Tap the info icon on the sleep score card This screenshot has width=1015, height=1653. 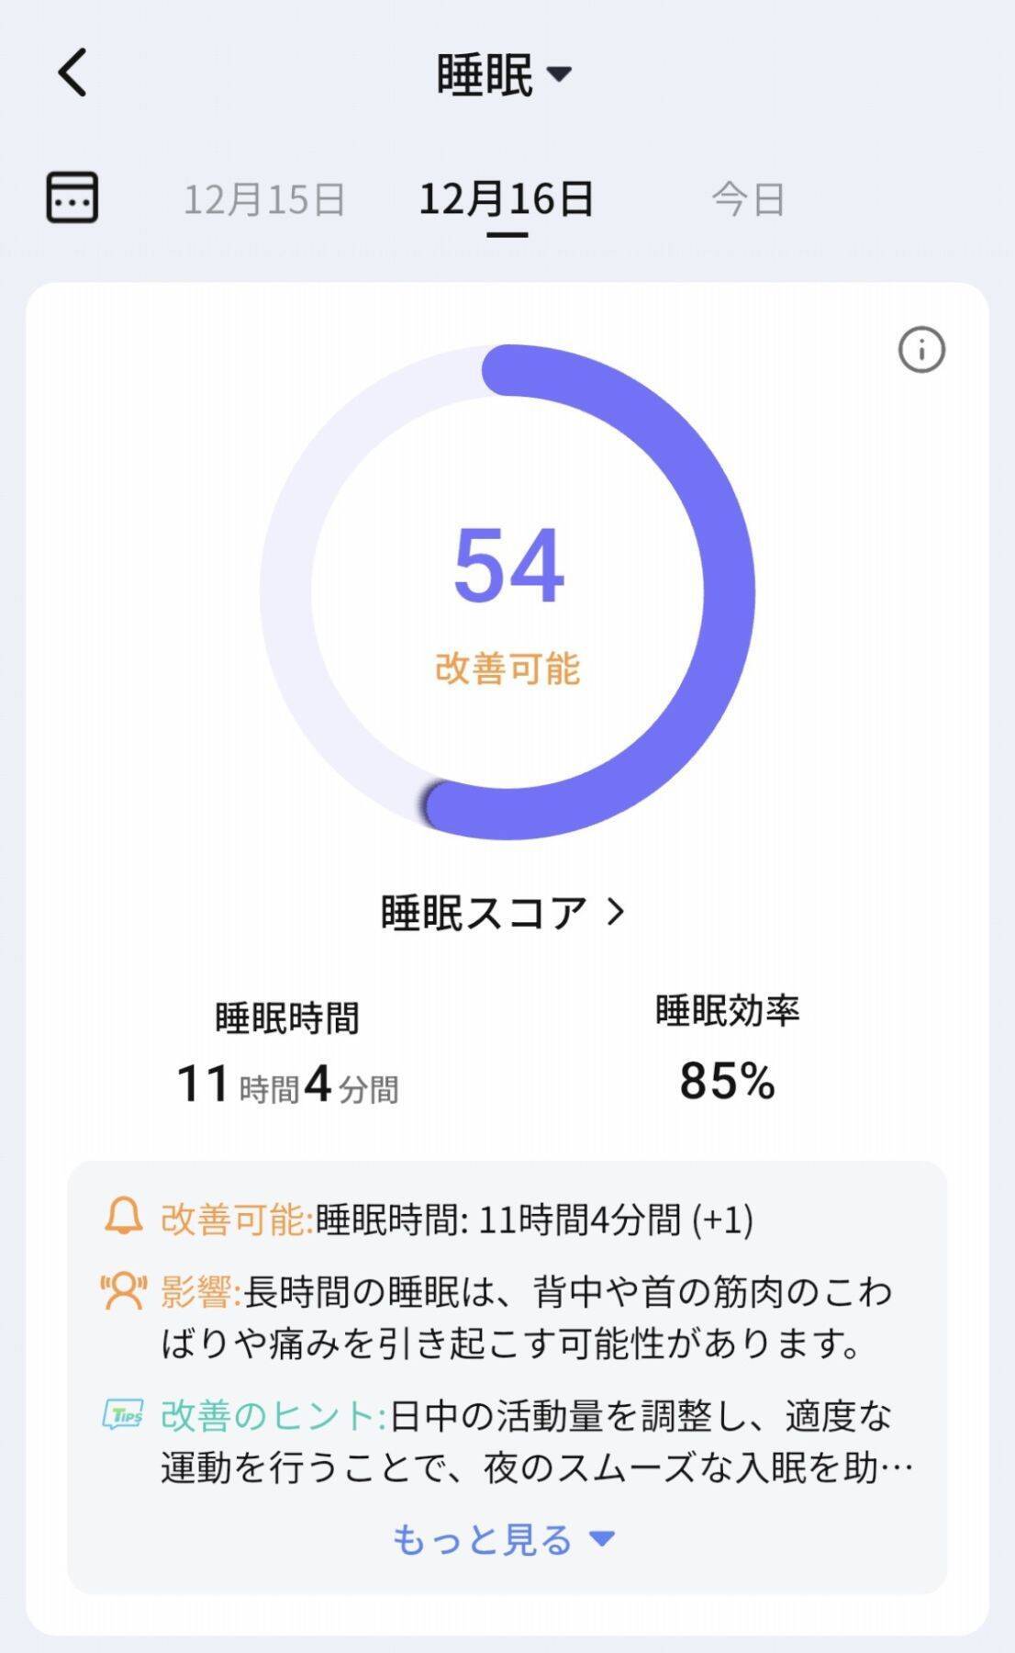920,350
